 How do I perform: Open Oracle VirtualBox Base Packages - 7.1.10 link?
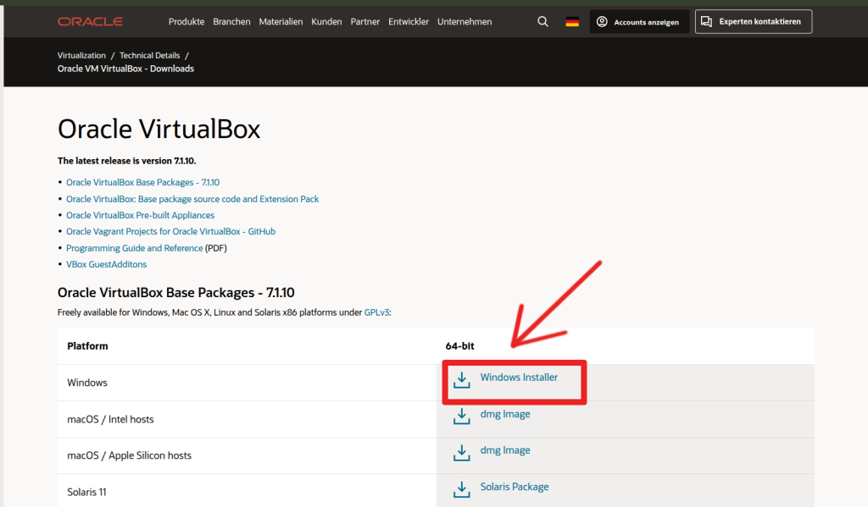(142, 182)
